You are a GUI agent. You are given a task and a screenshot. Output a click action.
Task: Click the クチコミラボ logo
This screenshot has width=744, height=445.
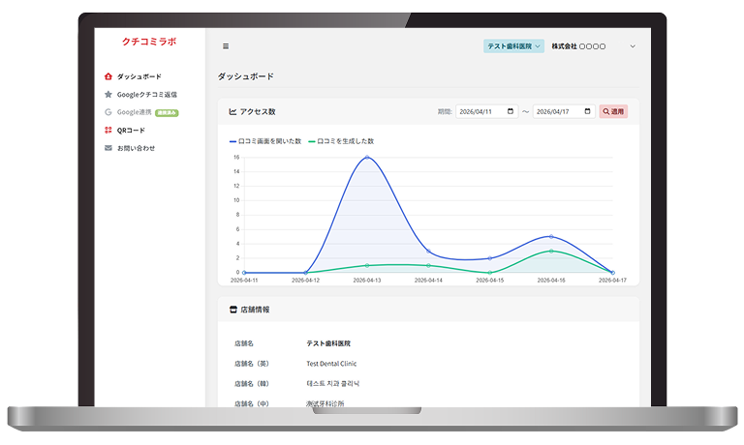pos(149,42)
